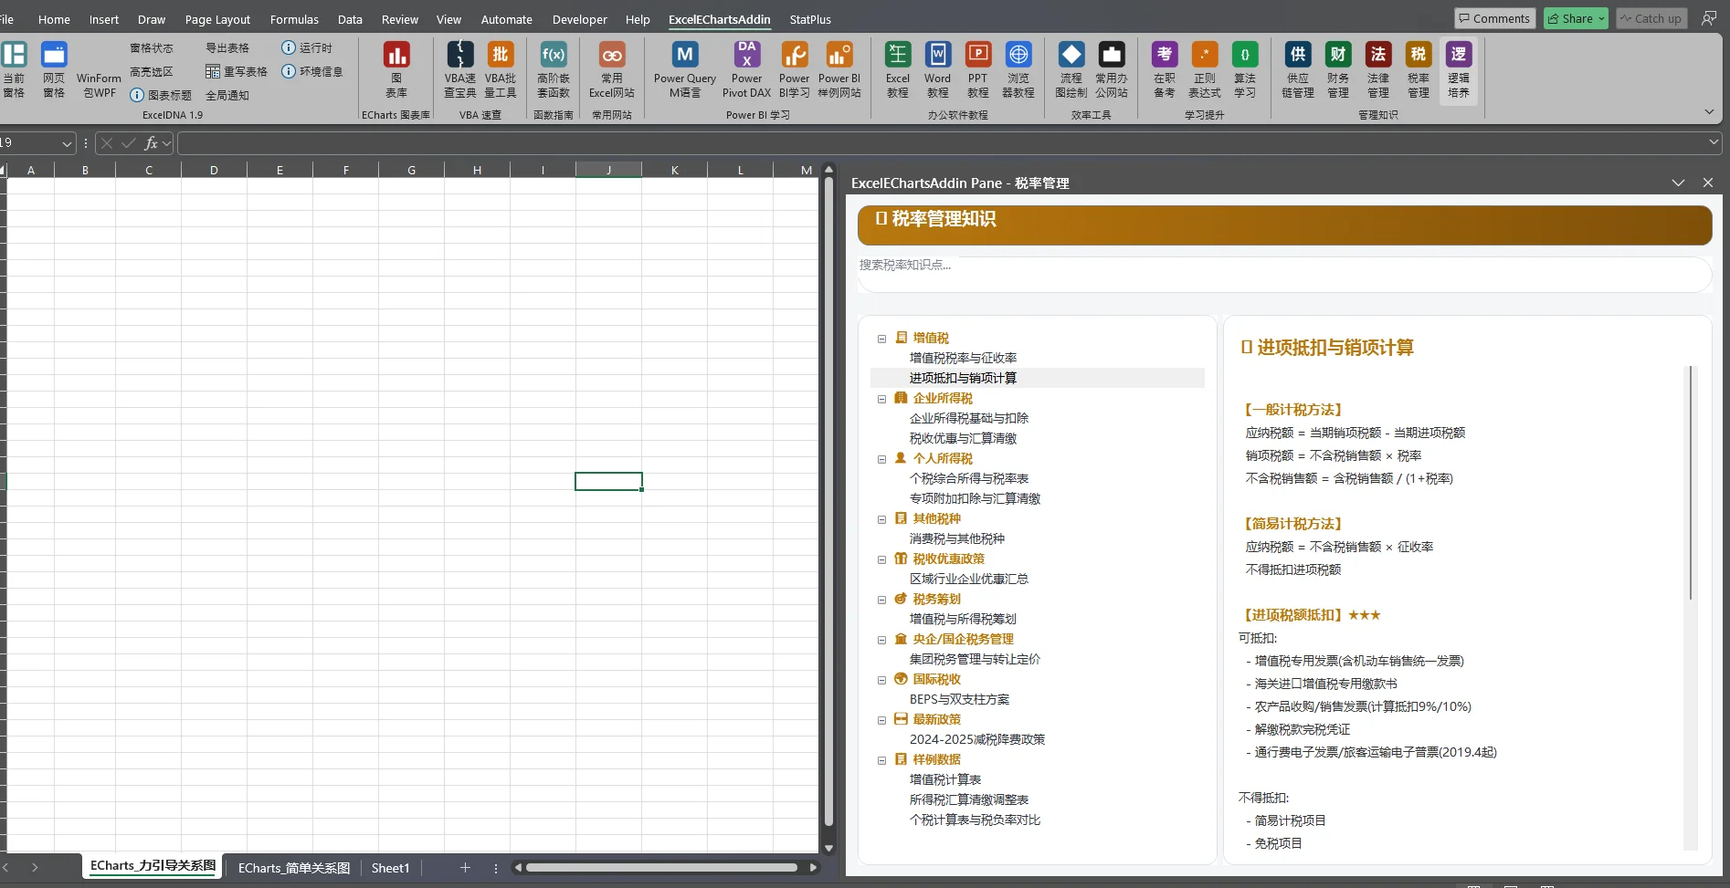Screen dimensions: 1730x888
Task: Open the 流程图绘制 tool
Action: coord(1071,69)
